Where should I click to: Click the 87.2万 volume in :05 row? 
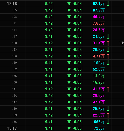click(x=99, y=10)
